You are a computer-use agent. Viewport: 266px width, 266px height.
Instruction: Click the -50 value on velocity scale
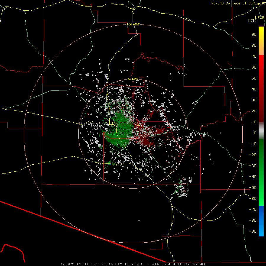253,188
